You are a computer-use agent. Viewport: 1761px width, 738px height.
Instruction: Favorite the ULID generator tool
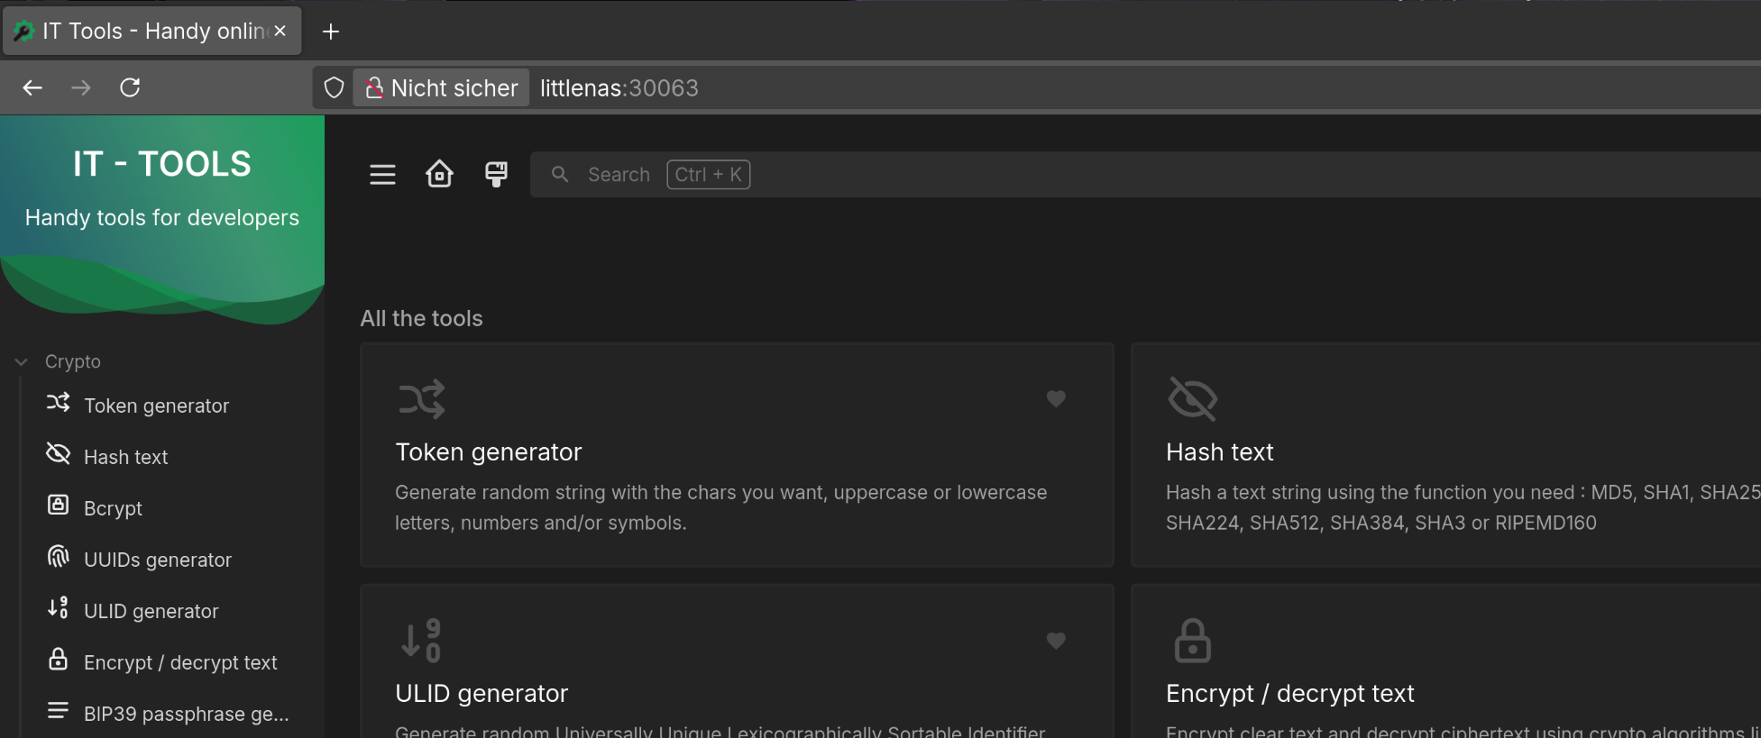tap(1056, 641)
